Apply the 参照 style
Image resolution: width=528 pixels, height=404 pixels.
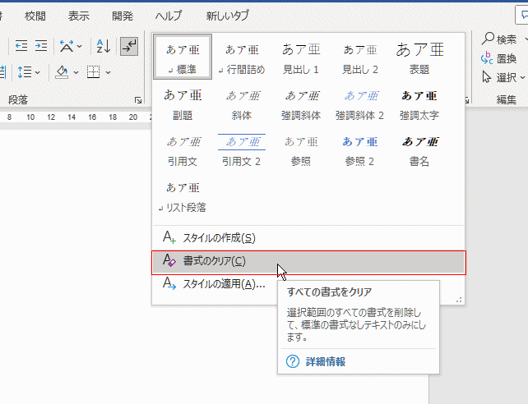301,150
